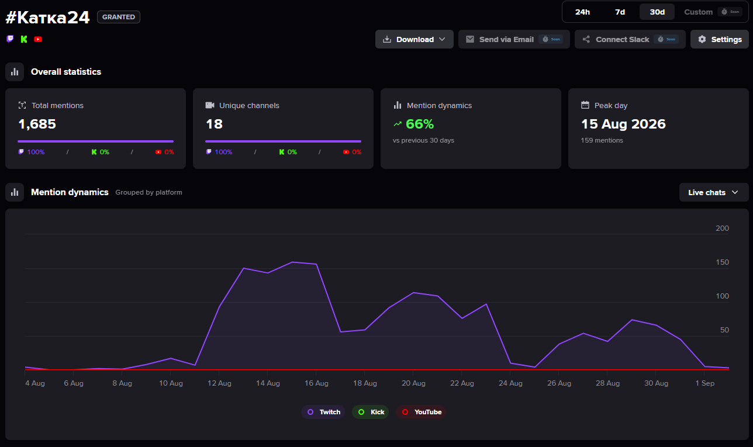Screen dimensions: 753x447
Task: Click the Total mentions card icon
Action: (x=22, y=105)
